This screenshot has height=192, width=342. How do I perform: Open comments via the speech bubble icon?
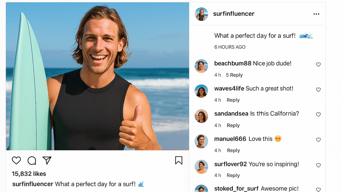(x=32, y=161)
